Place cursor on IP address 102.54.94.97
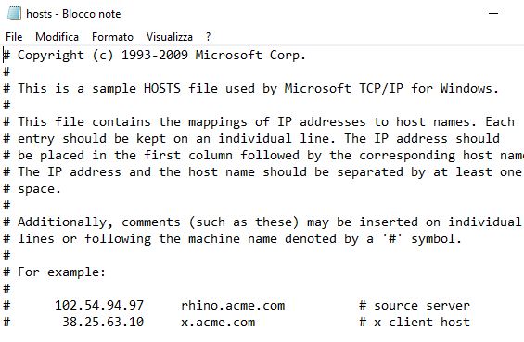524x342 pixels. point(99,305)
